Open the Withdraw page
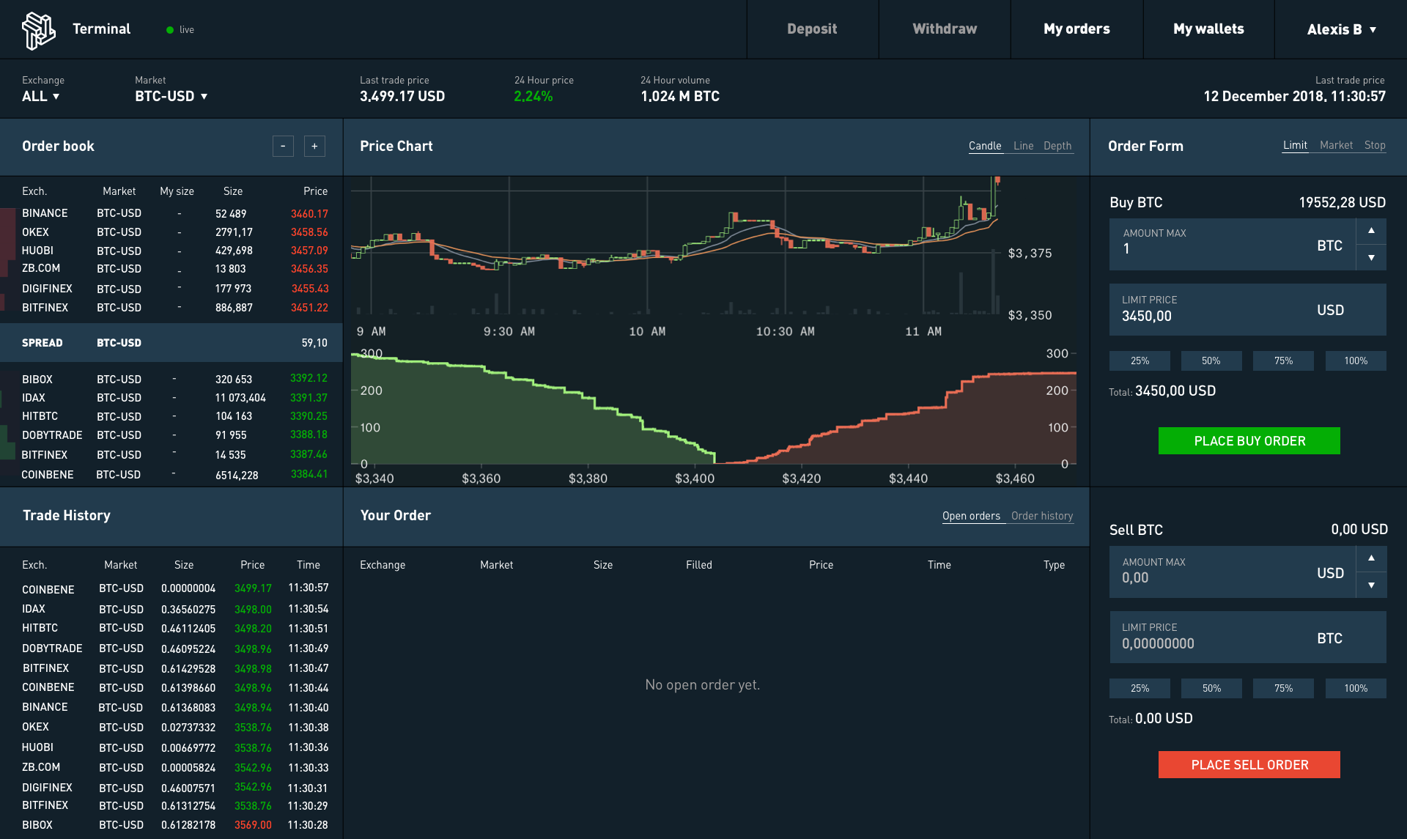The height and width of the screenshot is (839, 1407). [945, 29]
